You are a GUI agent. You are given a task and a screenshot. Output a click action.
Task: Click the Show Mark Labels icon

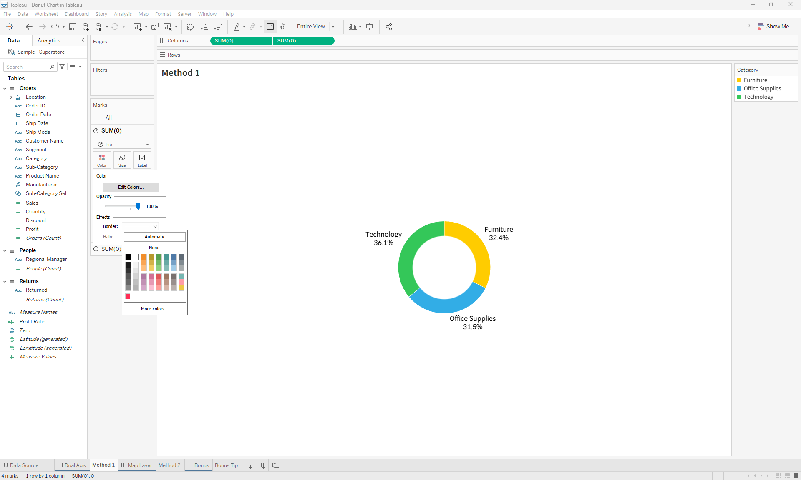coord(270,26)
